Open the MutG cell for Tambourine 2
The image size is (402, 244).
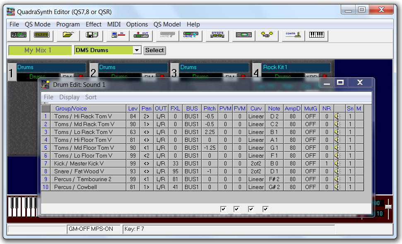(311, 179)
